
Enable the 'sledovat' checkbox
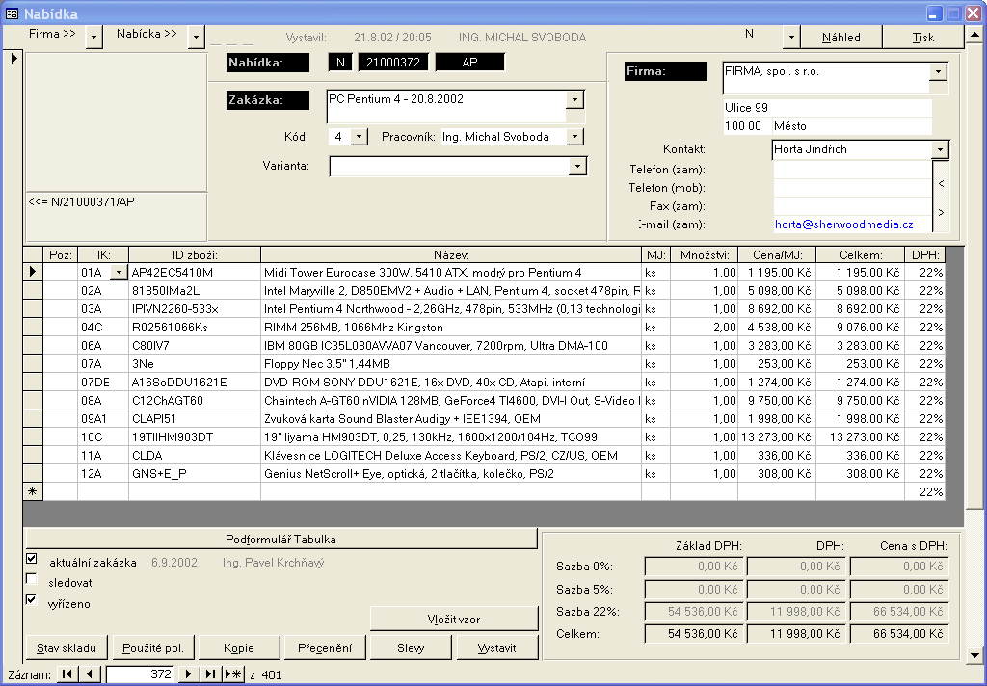[x=32, y=580]
